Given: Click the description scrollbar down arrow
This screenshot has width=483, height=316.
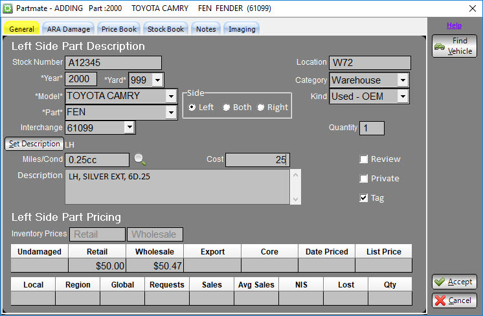Looking at the screenshot, I should coord(295,199).
